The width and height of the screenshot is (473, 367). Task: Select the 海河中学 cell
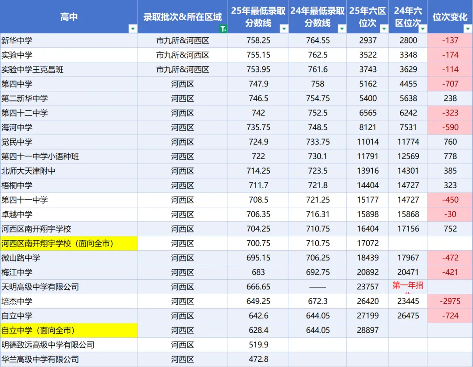click(69, 128)
